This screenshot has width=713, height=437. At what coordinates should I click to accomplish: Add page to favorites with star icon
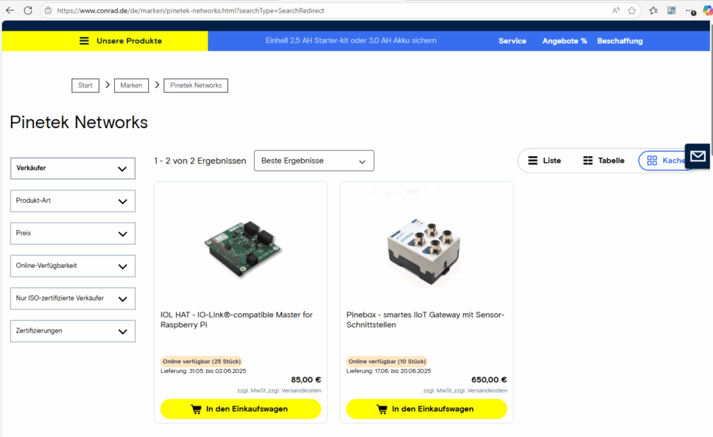click(632, 10)
